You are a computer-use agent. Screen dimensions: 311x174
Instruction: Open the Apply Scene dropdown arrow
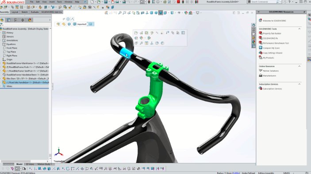tap(193, 13)
